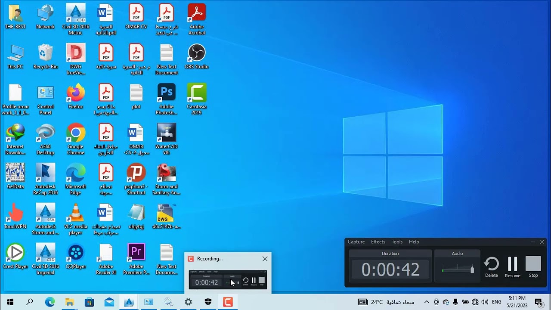This screenshot has height=310, width=551.
Task: Select the Microsoft Edge desktop icon
Action: click(x=76, y=179)
